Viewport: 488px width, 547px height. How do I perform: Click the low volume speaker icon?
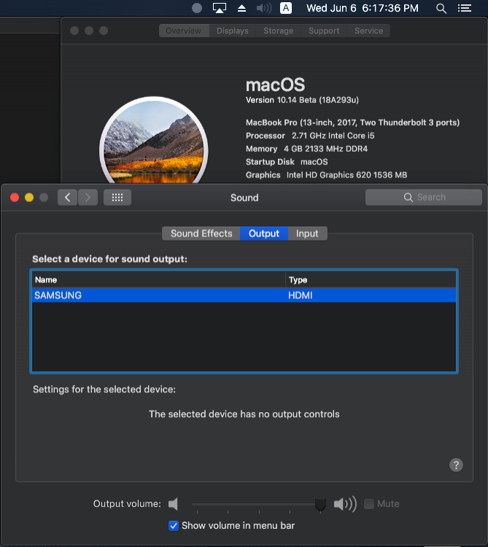click(173, 504)
